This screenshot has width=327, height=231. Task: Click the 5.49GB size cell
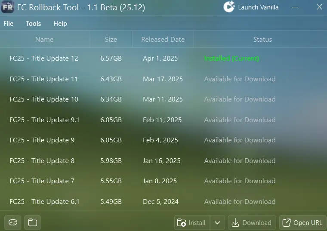(x=111, y=202)
